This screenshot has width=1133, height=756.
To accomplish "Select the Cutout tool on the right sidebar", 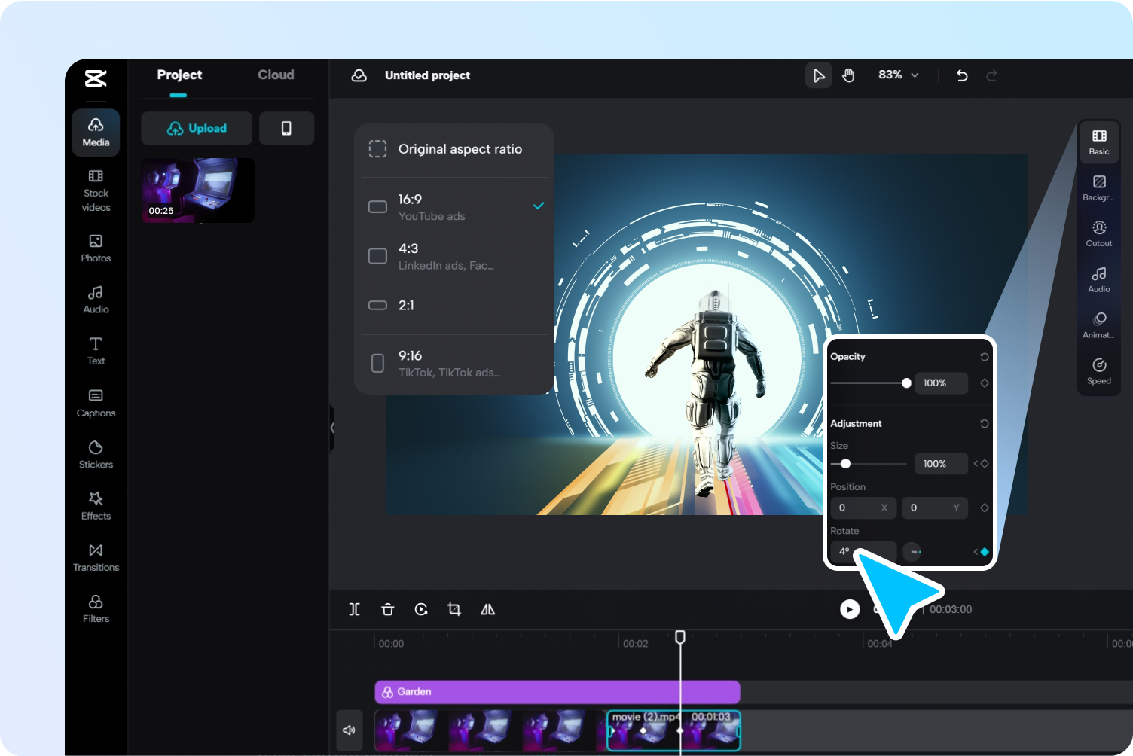I will (x=1098, y=233).
